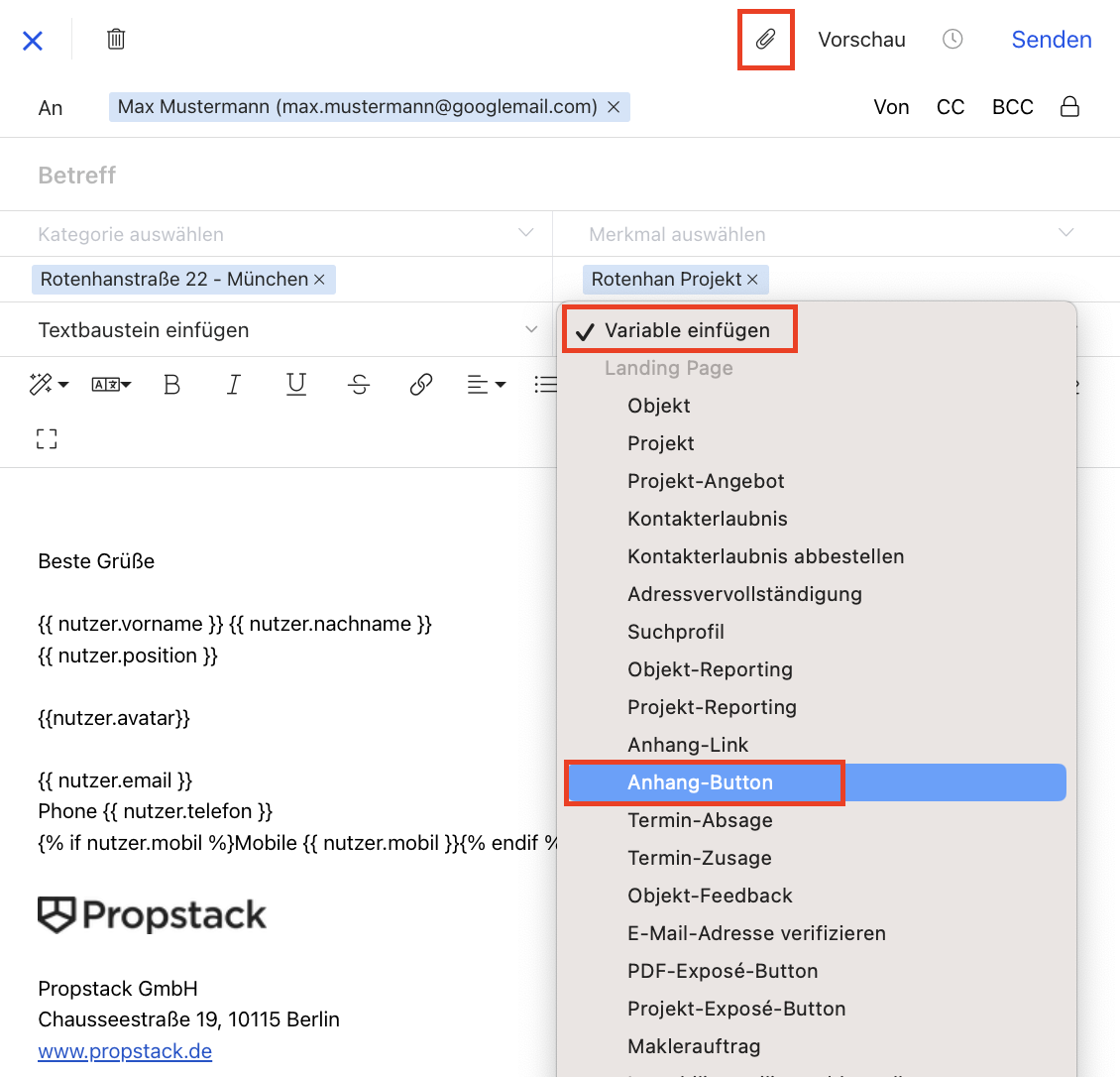Viewport: 1120px width, 1077px height.
Task: Toggle italic formatting
Action: [234, 385]
